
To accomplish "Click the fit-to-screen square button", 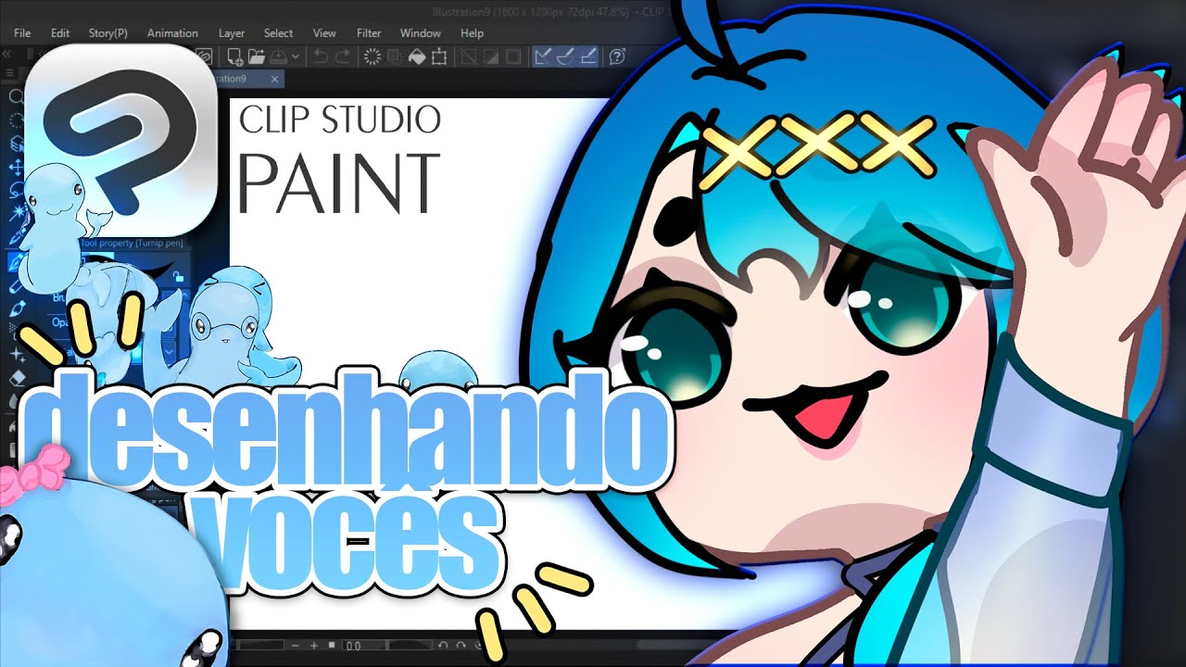I will 332,646.
